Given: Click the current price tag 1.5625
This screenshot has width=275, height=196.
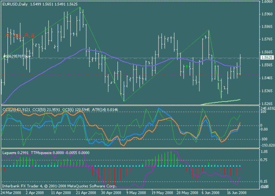Looking at the screenshot, I should 267,58.
